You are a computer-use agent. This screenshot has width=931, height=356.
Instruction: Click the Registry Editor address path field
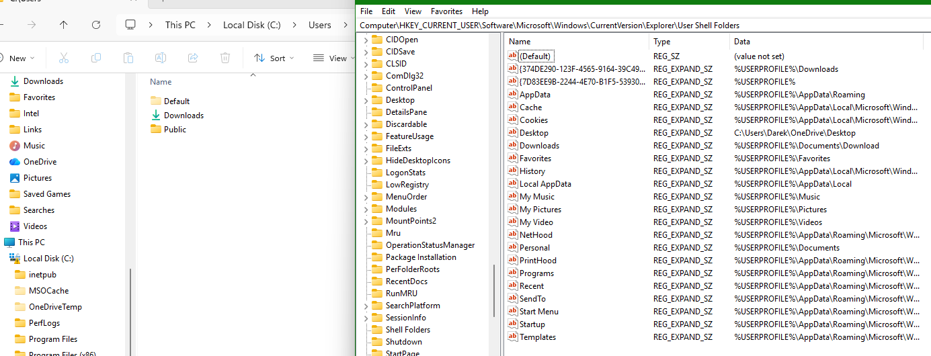pyautogui.click(x=644, y=26)
